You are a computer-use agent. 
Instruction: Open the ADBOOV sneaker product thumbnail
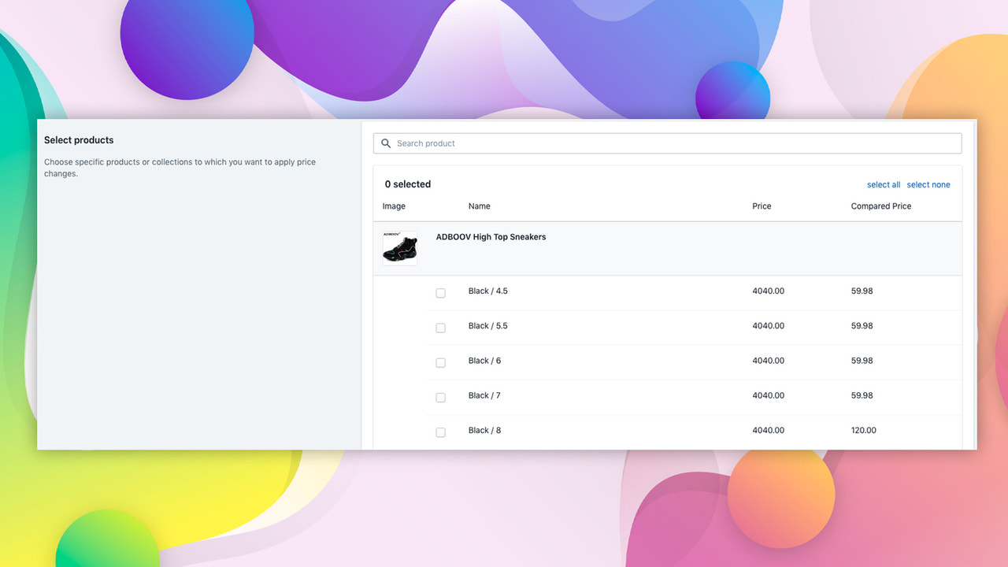click(x=400, y=248)
